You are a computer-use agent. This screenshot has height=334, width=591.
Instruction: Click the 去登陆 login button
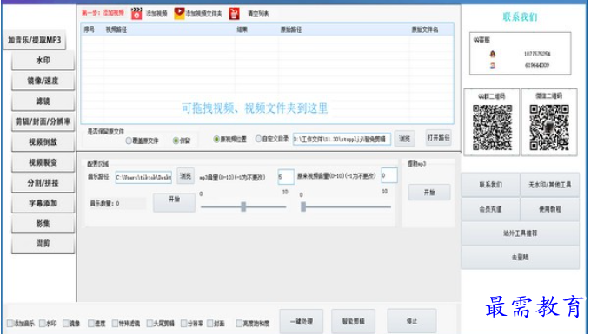(520, 258)
